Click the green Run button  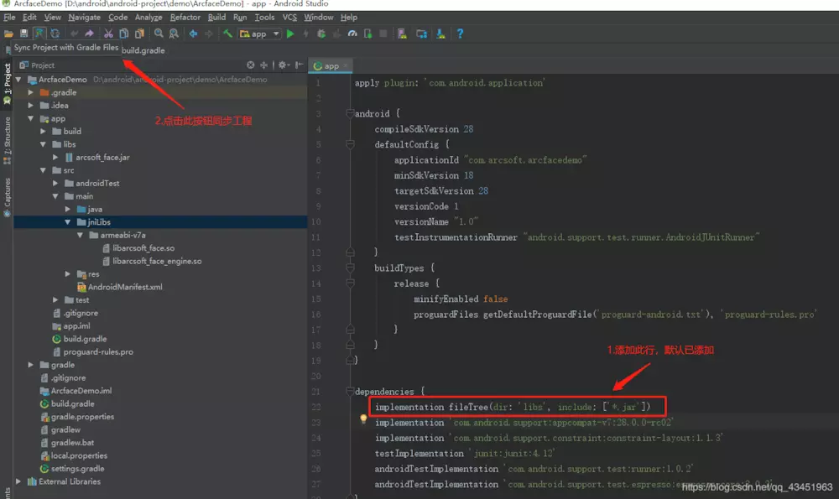coord(290,34)
